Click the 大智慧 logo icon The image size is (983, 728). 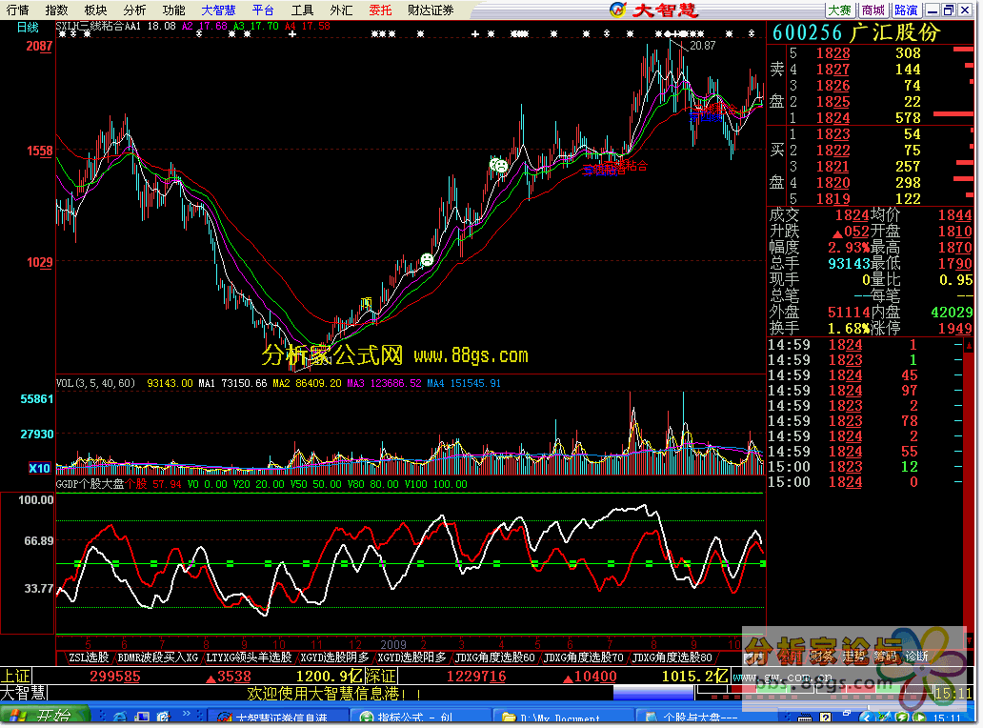coord(618,10)
